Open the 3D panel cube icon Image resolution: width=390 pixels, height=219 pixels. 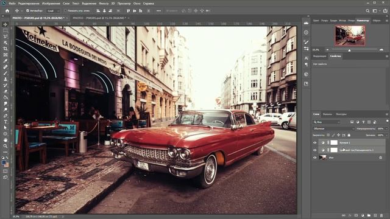tap(306, 74)
